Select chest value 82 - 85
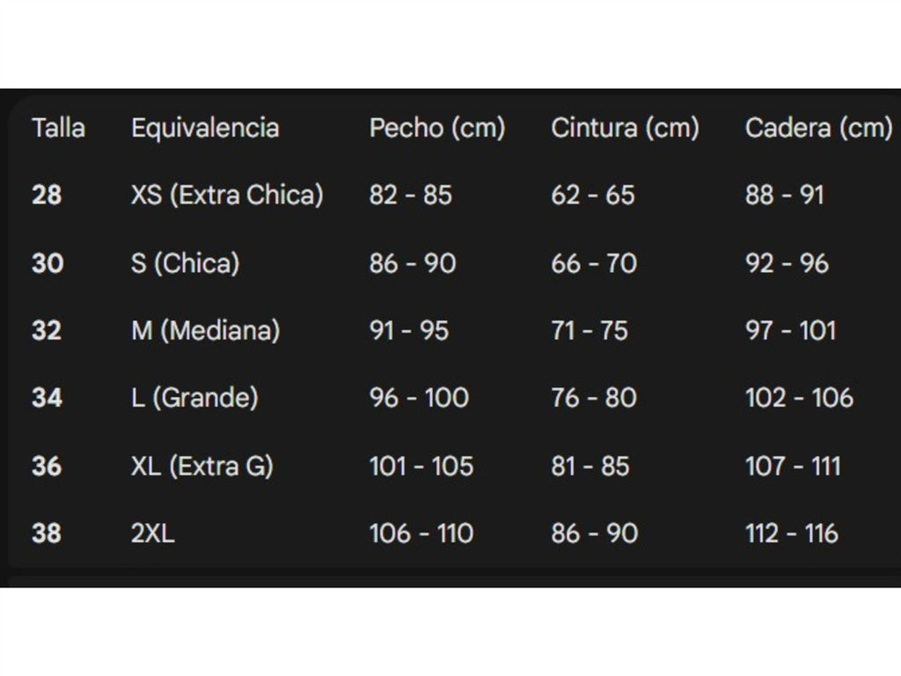 [x=411, y=195]
